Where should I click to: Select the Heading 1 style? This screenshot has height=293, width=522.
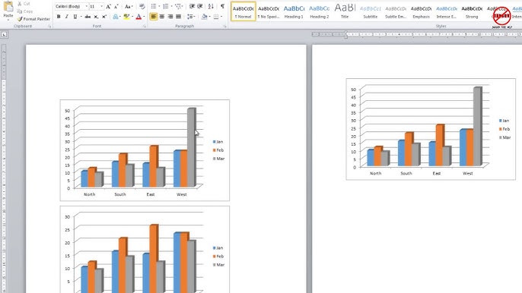coord(294,11)
